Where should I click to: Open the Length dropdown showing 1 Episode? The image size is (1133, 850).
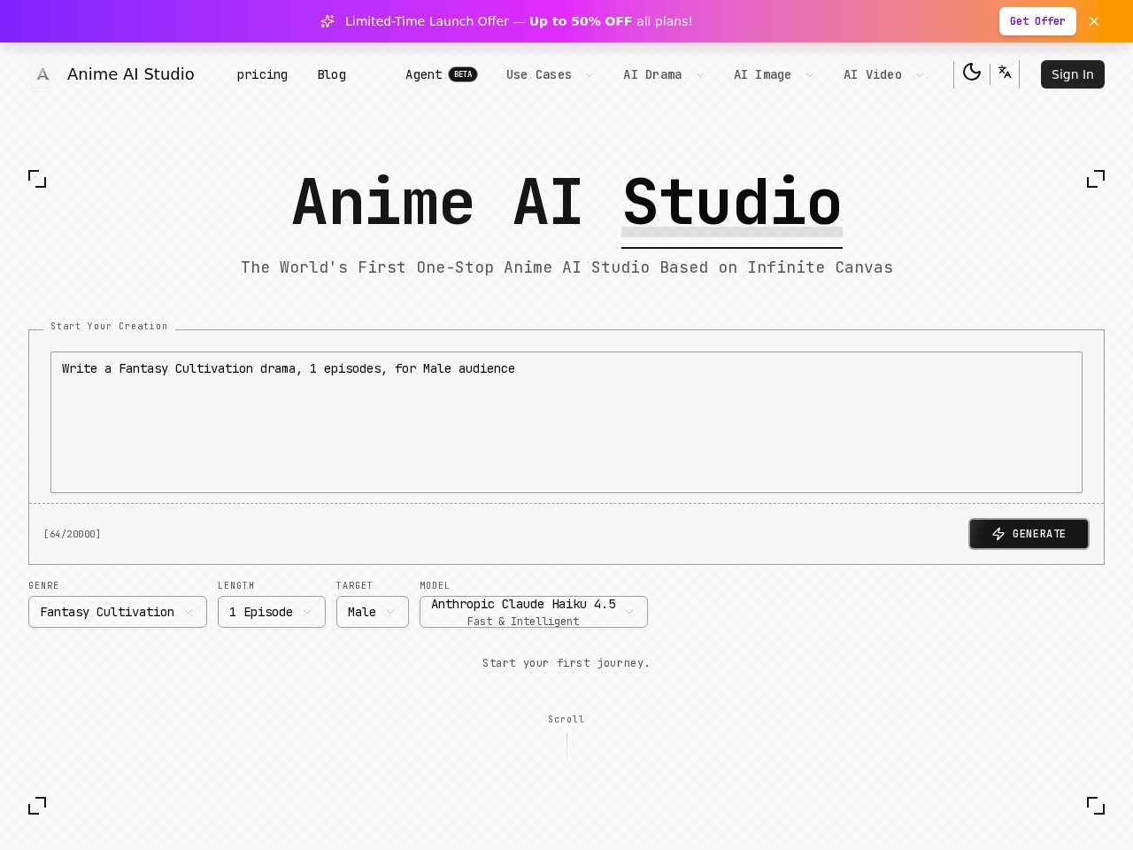(272, 612)
